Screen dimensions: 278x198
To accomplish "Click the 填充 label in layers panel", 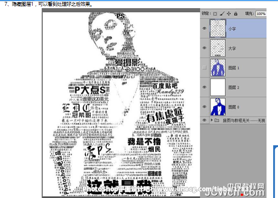I will click(250, 13).
